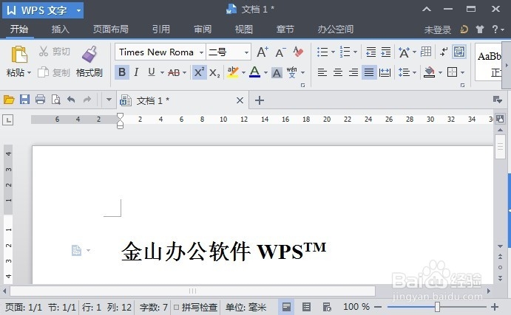This screenshot has height=315, width=511.
Task: Toggle superscript X² formatting
Action: (x=199, y=72)
